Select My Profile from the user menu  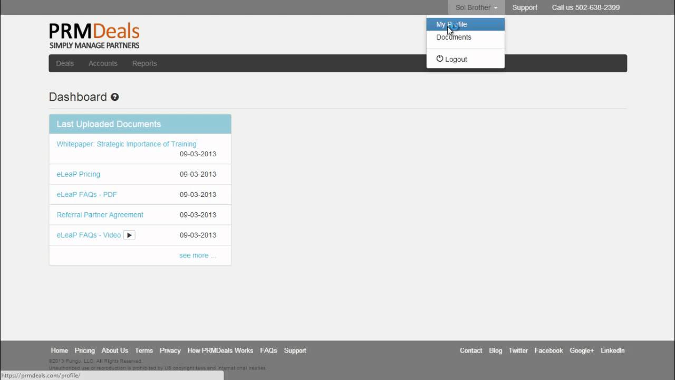coord(466,24)
